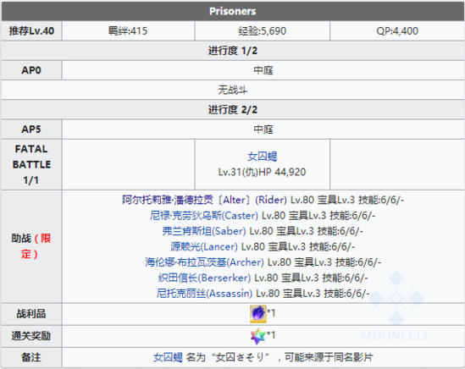Open the 弗兰肯斯坦 Saber link
This screenshot has width=465, height=369.
pos(204,231)
